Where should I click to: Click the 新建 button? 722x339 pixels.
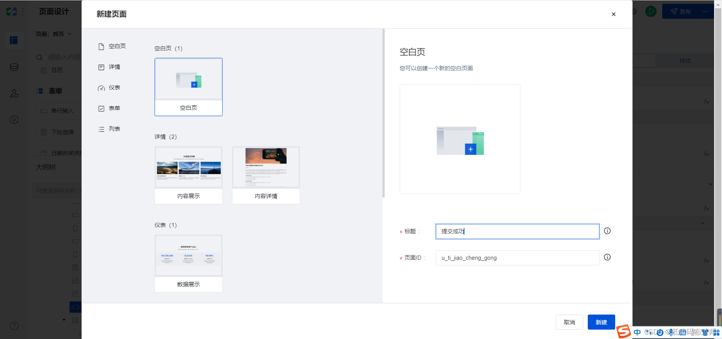[601, 322]
